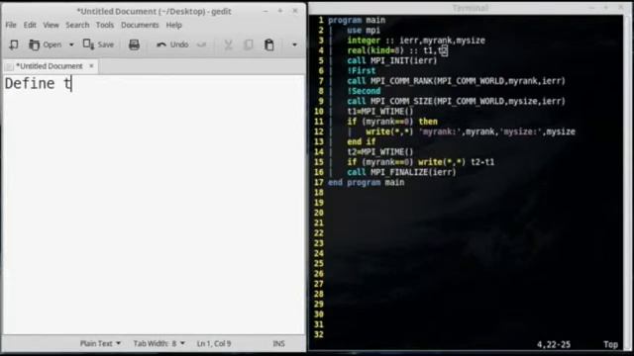Click the Open file button in gedit
Screen dimensions: 634x356
click(x=46, y=44)
